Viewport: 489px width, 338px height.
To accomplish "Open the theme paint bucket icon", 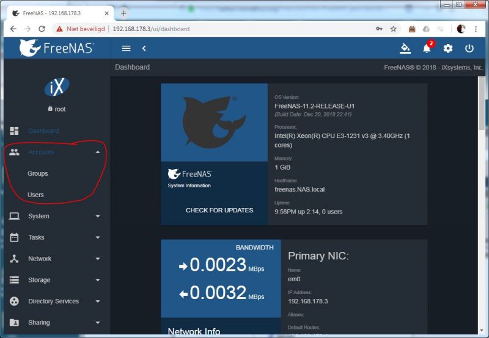I will [x=405, y=48].
